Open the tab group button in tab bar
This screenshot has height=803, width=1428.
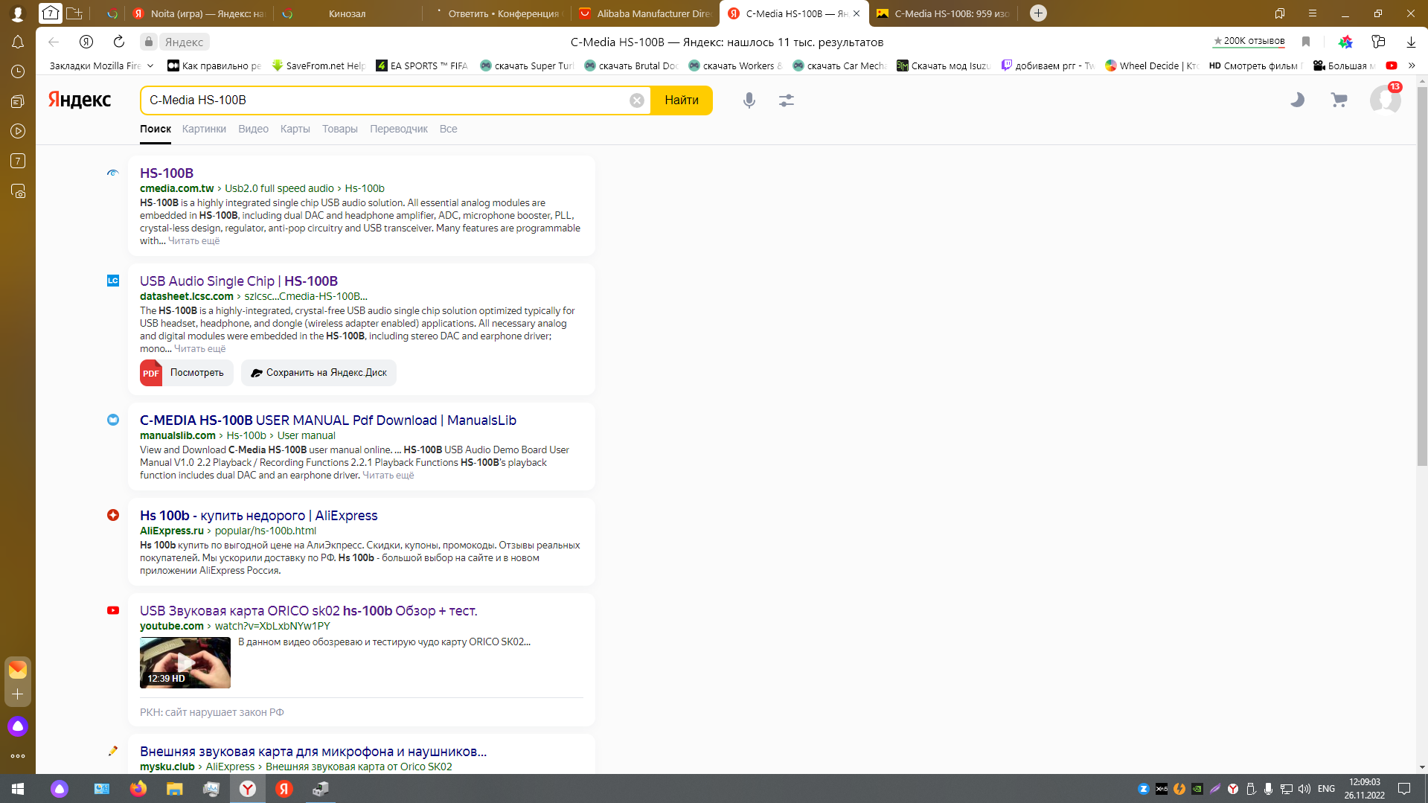coord(51,13)
